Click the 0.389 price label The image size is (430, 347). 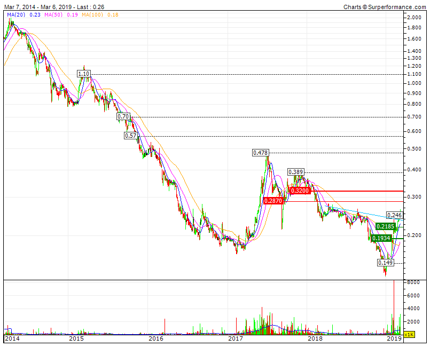click(296, 172)
